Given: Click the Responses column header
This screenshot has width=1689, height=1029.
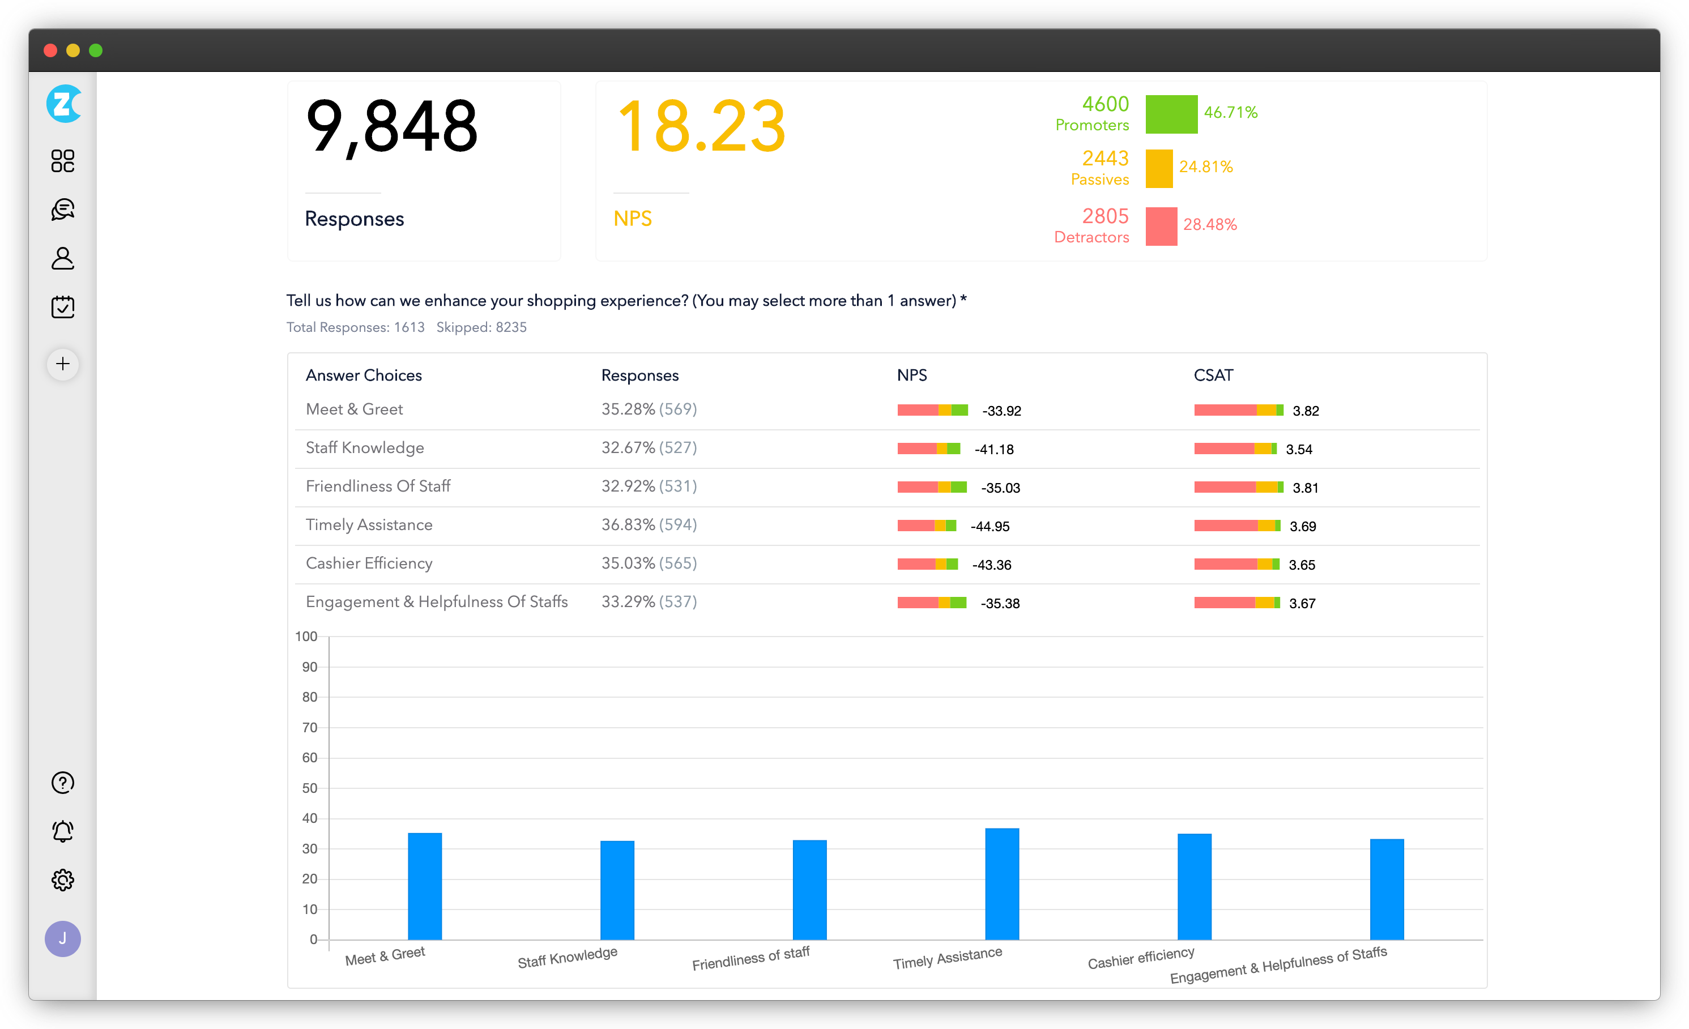Looking at the screenshot, I should [639, 375].
